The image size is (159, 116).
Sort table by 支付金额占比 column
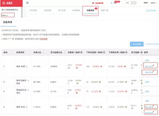pos(65,52)
